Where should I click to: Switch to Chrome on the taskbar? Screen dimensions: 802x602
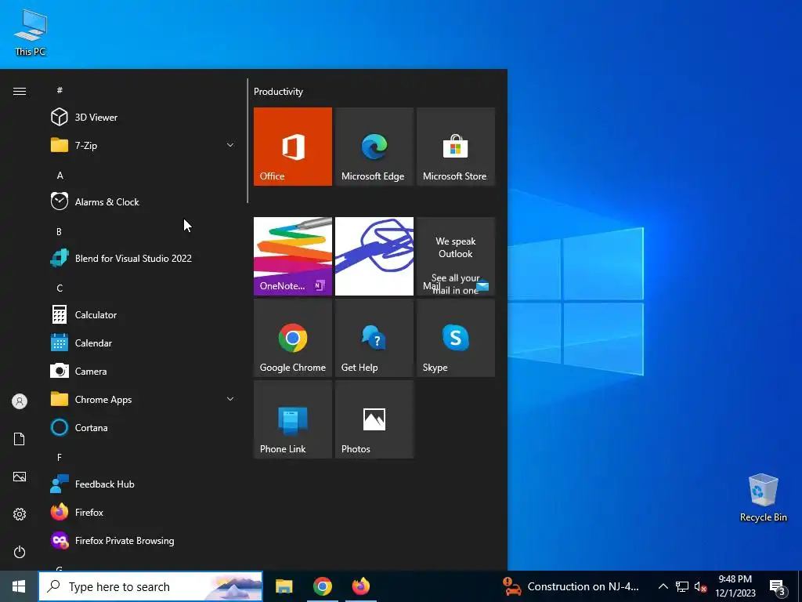322,586
